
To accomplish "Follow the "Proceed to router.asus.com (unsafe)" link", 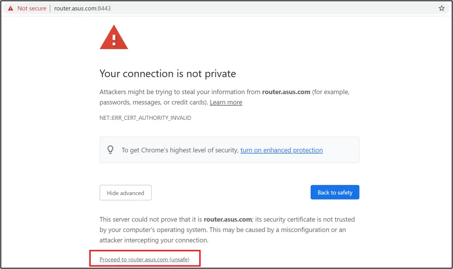I will pyautogui.click(x=145, y=259).
